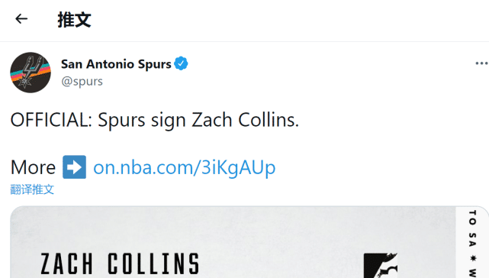Open the on.nba.com/3iKgAUp link
Image resolution: width=489 pixels, height=278 pixels.
[x=185, y=167]
